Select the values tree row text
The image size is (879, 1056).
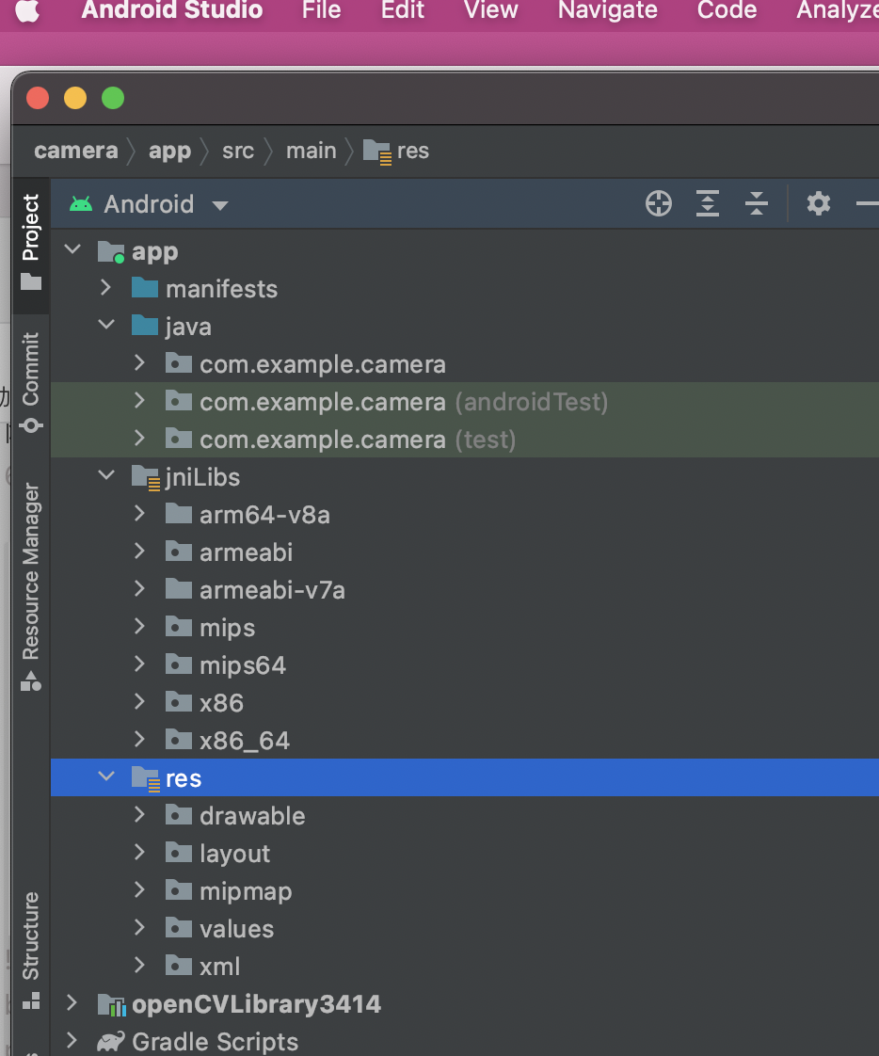click(x=237, y=929)
